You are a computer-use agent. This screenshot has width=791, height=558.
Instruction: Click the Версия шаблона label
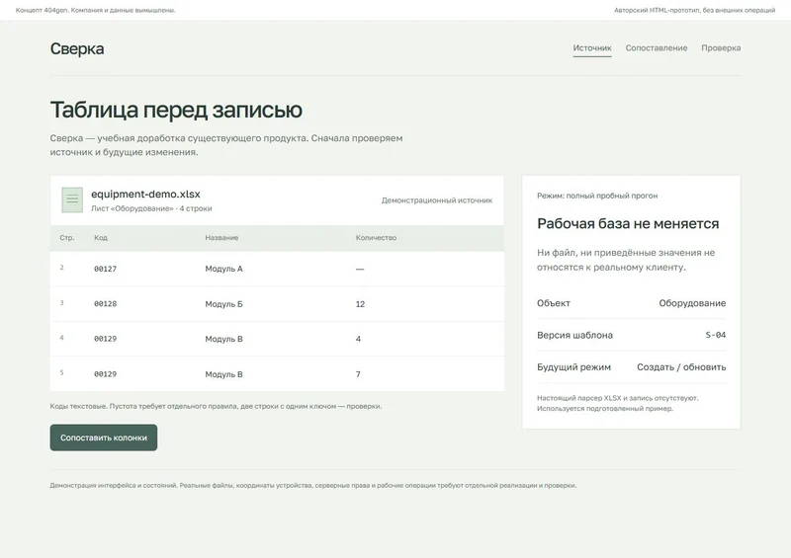(x=574, y=335)
